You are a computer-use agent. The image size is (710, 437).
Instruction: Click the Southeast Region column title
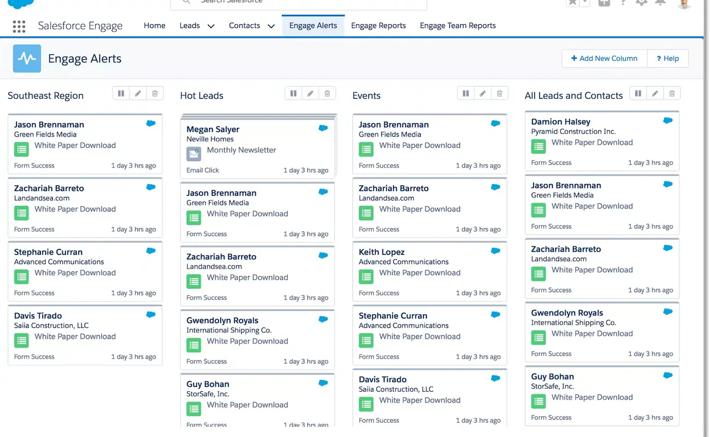tap(45, 96)
